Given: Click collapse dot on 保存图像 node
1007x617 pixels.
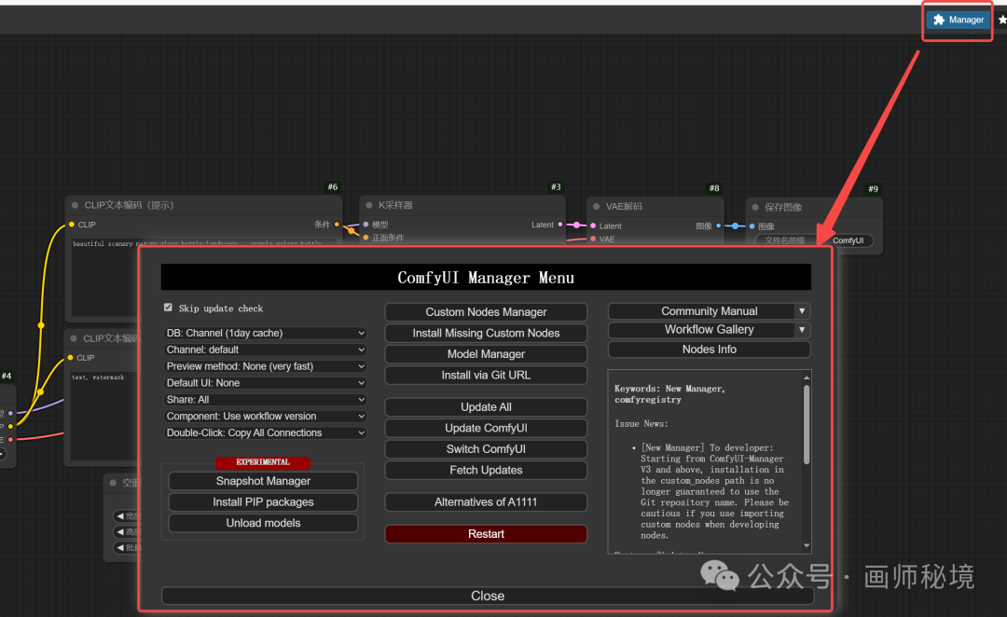Looking at the screenshot, I should point(755,208).
